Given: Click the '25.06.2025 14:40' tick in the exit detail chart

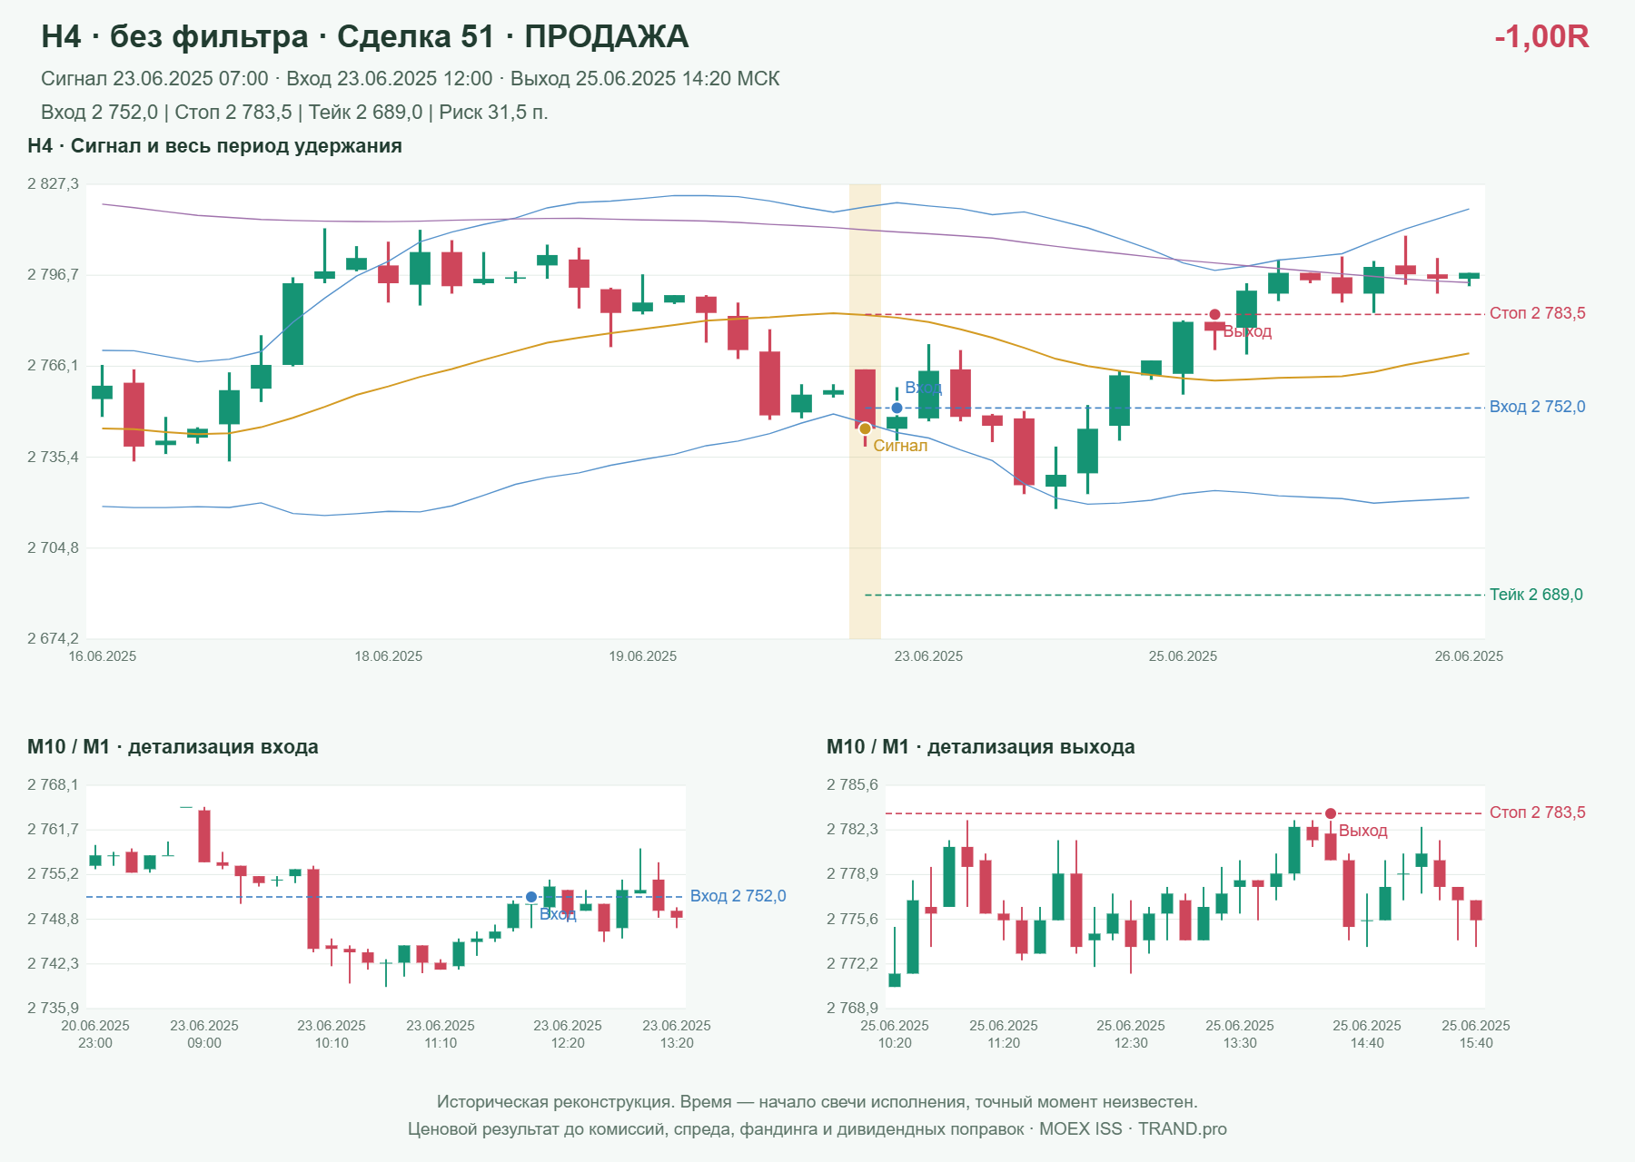Looking at the screenshot, I should (1367, 1034).
